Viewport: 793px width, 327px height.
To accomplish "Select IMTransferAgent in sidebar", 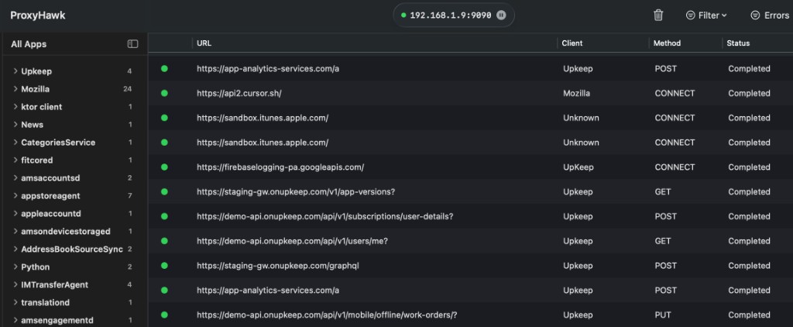I will 55,284.
